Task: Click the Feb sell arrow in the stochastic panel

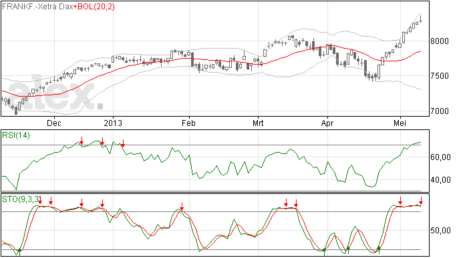Action: 182,207
